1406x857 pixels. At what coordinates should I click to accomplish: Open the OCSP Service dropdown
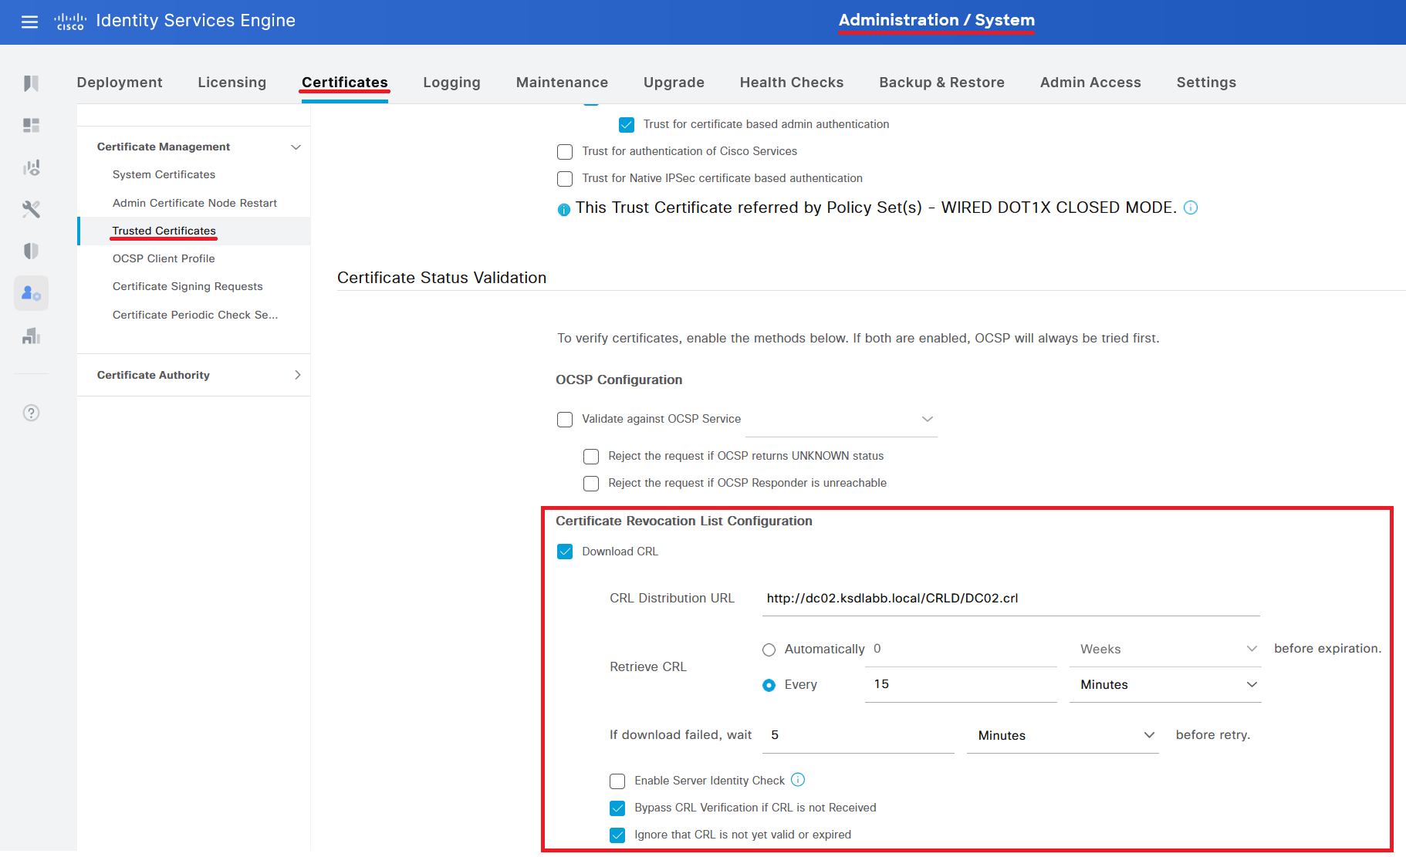coord(841,419)
